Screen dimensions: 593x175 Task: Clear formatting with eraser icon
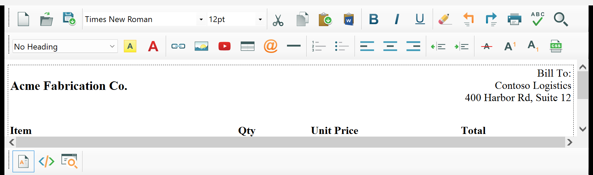click(445, 19)
